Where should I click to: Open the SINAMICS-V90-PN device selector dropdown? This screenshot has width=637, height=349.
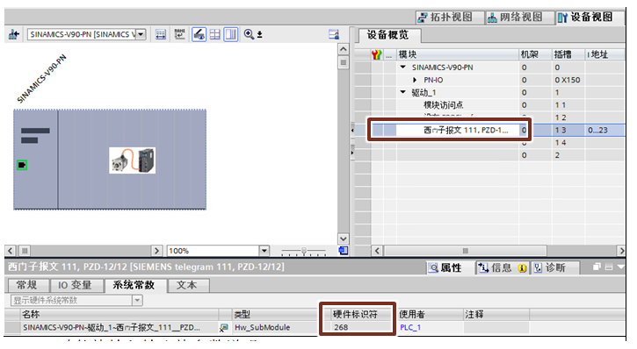coord(141,34)
